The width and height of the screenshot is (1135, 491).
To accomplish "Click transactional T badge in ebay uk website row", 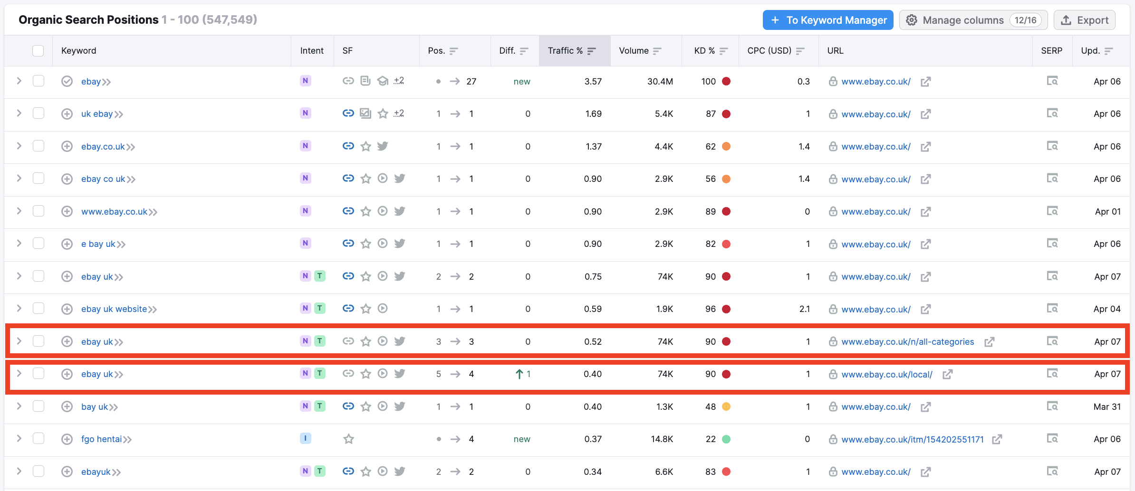I will 320,308.
